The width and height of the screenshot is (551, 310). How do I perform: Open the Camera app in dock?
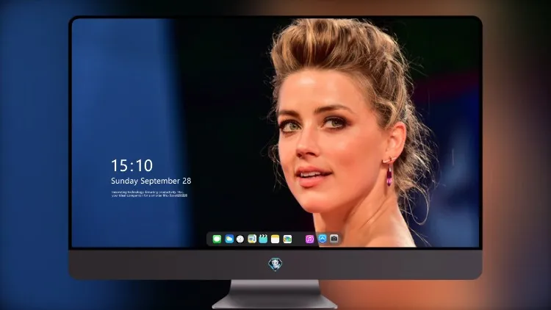pos(334,239)
